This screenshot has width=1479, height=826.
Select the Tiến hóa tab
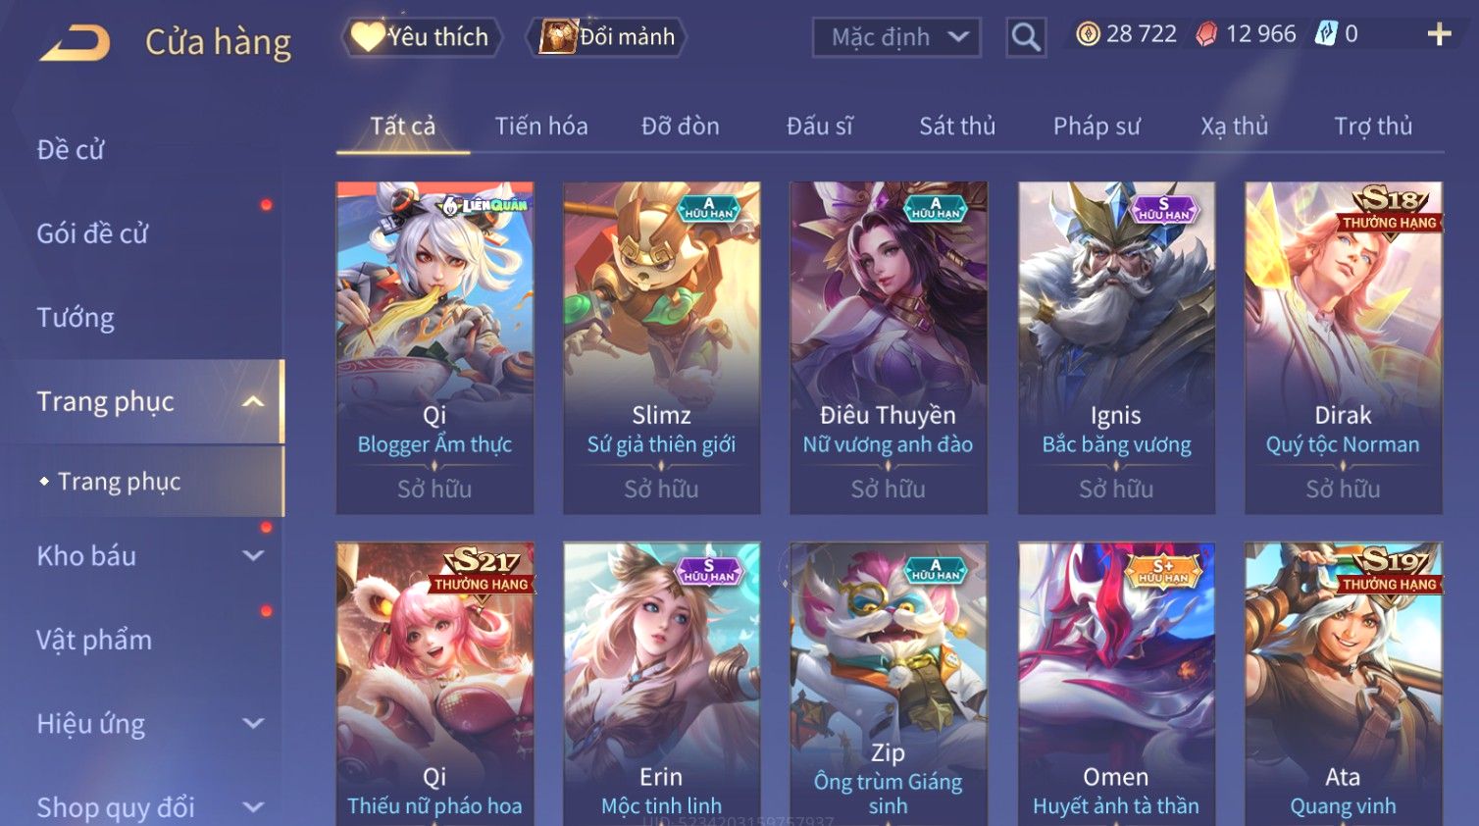pyautogui.click(x=541, y=126)
